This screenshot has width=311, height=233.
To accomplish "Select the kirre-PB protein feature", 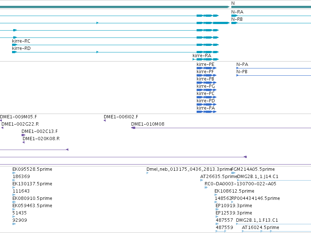I will pos(206,83).
